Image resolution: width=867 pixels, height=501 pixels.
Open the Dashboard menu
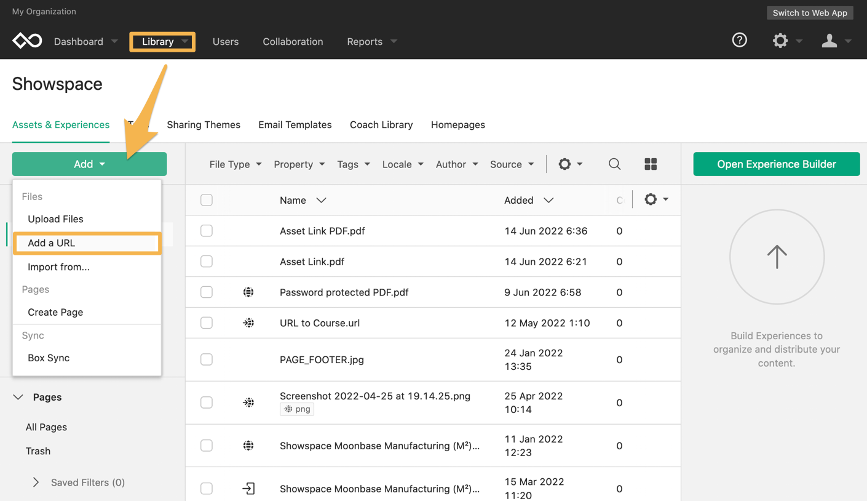point(85,41)
